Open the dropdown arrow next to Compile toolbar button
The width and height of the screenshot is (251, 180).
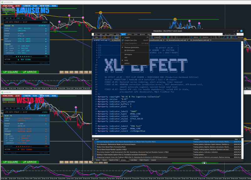(x=161, y=37)
